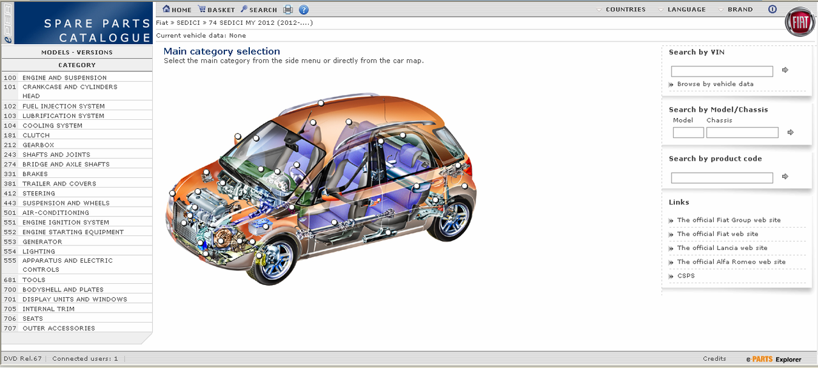818x368 pixels.
Task: Click the Model input field
Action: point(688,133)
